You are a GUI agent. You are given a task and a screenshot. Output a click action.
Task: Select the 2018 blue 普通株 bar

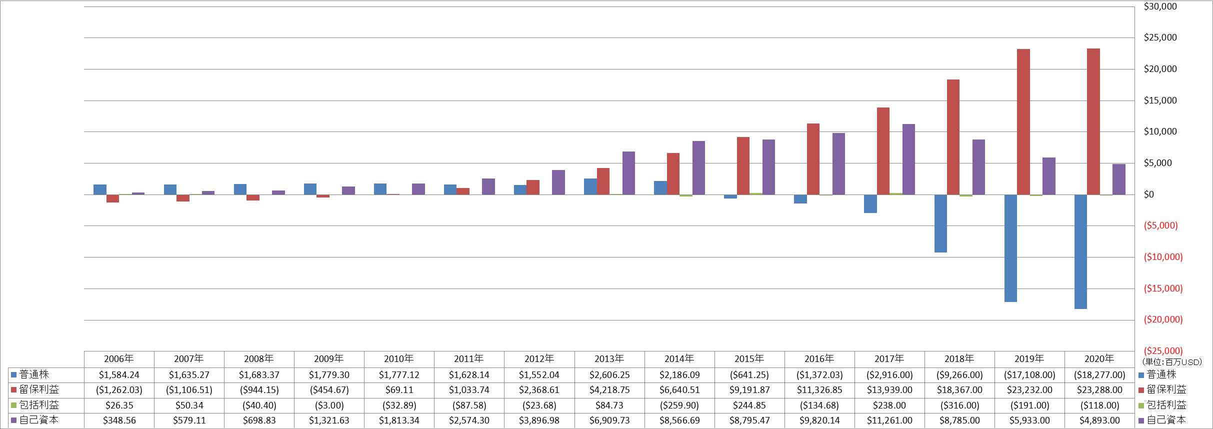pyautogui.click(x=940, y=223)
